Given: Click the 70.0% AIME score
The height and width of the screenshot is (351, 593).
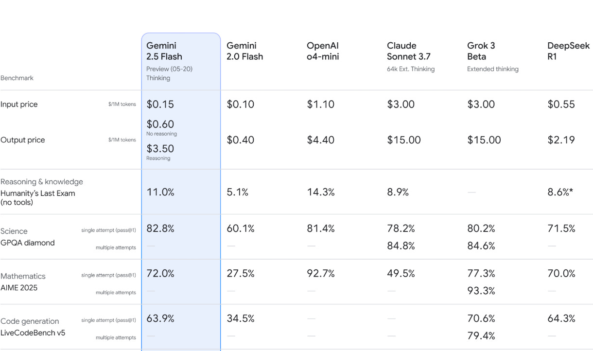Looking at the screenshot, I should tap(561, 274).
